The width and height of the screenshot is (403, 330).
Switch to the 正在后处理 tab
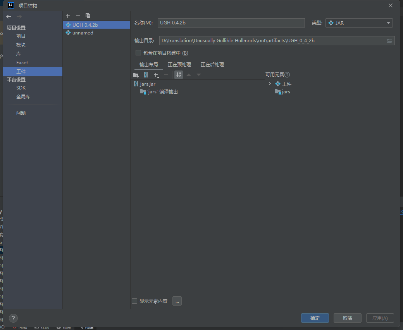click(x=212, y=64)
